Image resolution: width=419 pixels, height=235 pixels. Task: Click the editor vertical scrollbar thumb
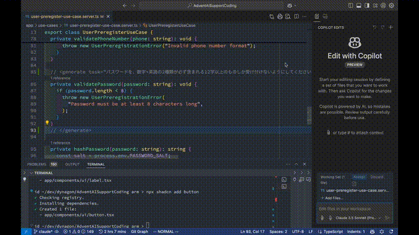coord(309,116)
